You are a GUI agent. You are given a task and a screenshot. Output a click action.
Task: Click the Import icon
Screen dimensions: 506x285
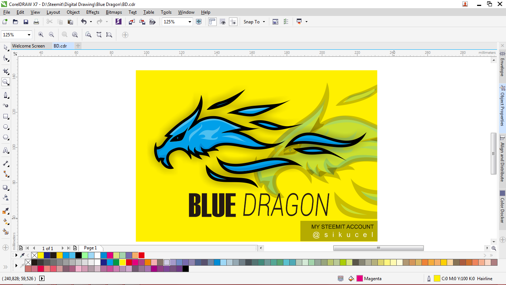point(132,22)
